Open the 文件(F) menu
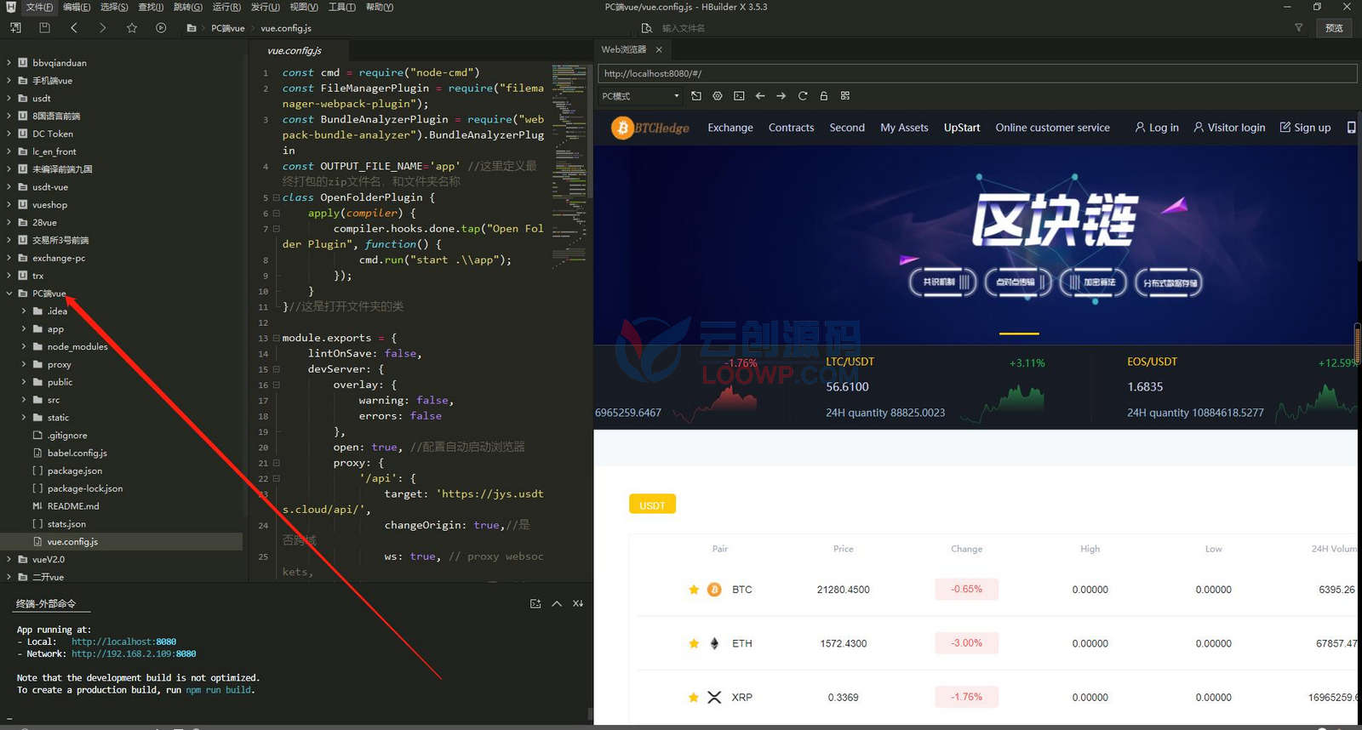Screen dimensions: 1362x730 point(39,7)
